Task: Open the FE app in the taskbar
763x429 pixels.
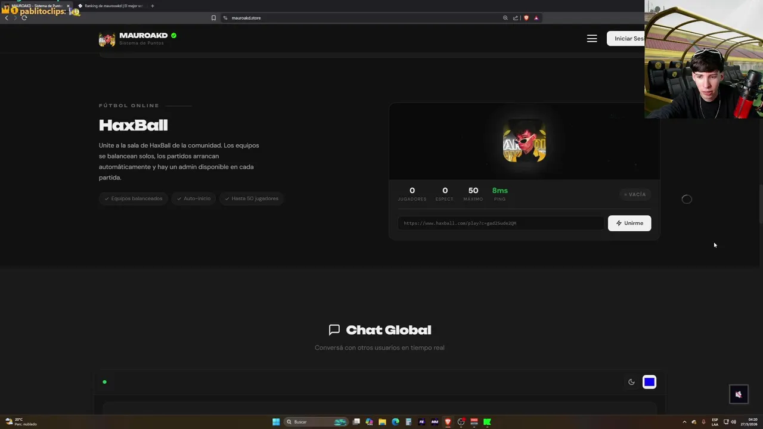Action: [421, 422]
